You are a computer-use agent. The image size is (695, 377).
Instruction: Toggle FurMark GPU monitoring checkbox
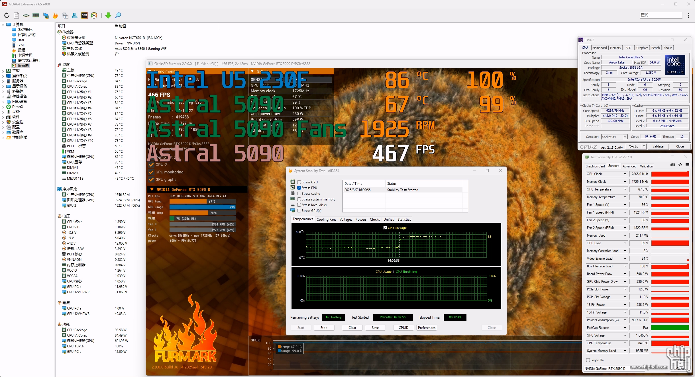click(151, 172)
